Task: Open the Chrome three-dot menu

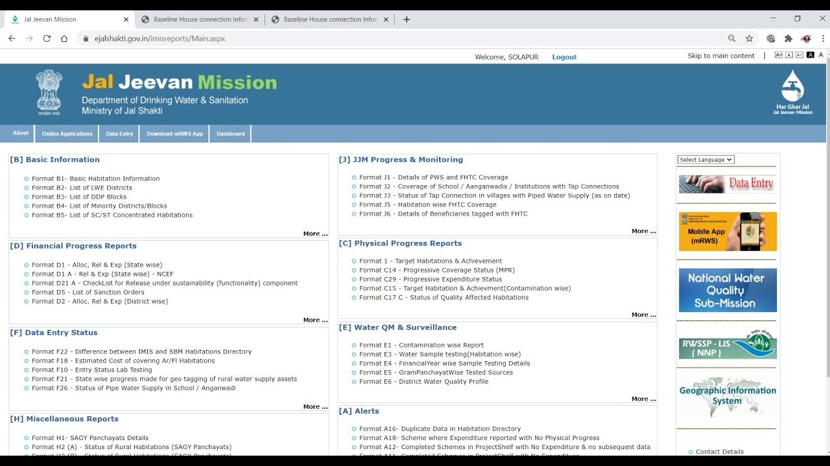Action: [823, 38]
